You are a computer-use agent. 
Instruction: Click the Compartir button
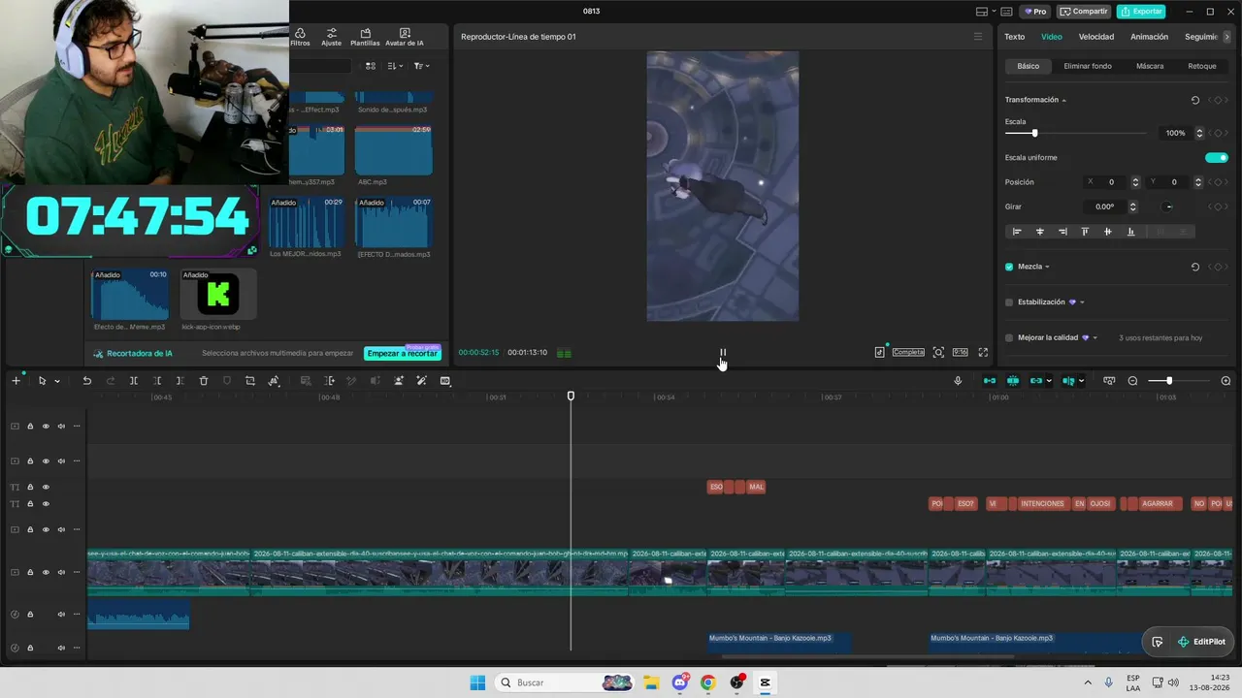1084,12
